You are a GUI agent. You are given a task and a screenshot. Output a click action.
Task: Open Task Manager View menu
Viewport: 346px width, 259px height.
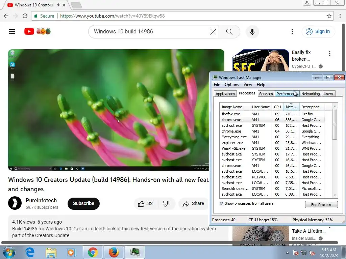tap(248, 85)
